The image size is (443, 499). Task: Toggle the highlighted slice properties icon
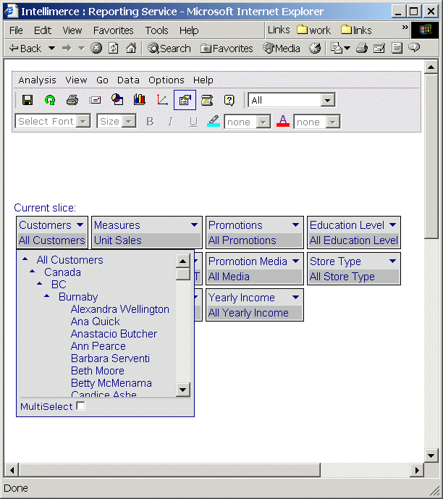pyautogui.click(x=185, y=100)
